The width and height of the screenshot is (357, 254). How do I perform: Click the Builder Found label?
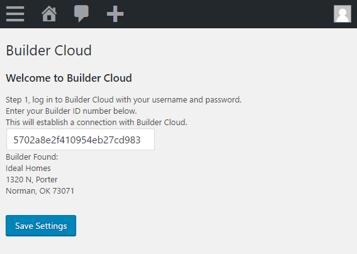click(32, 157)
